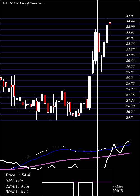Click the 31.87 price axis label

tap(130, 50)
